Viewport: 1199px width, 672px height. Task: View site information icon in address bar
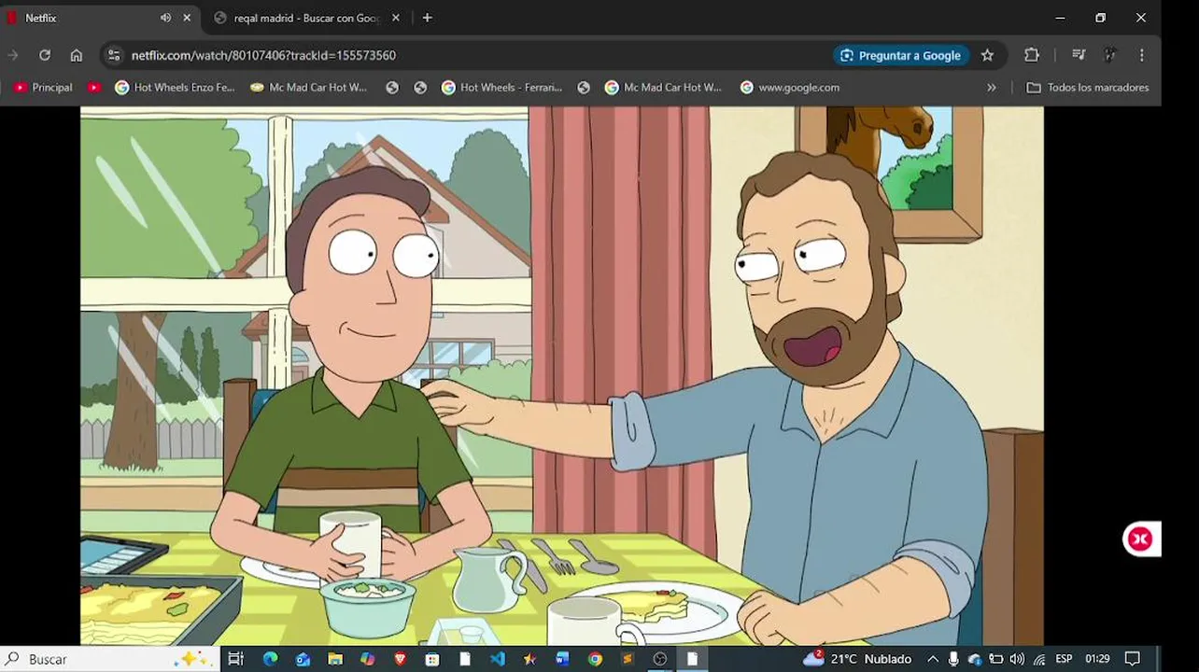point(115,55)
